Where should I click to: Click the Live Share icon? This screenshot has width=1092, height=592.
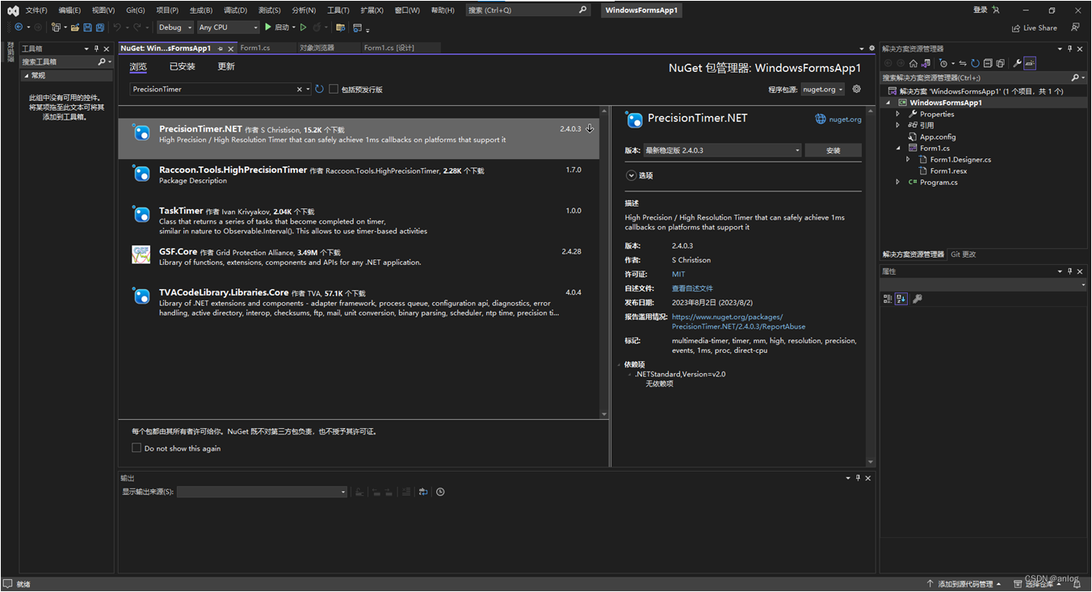(1016, 27)
